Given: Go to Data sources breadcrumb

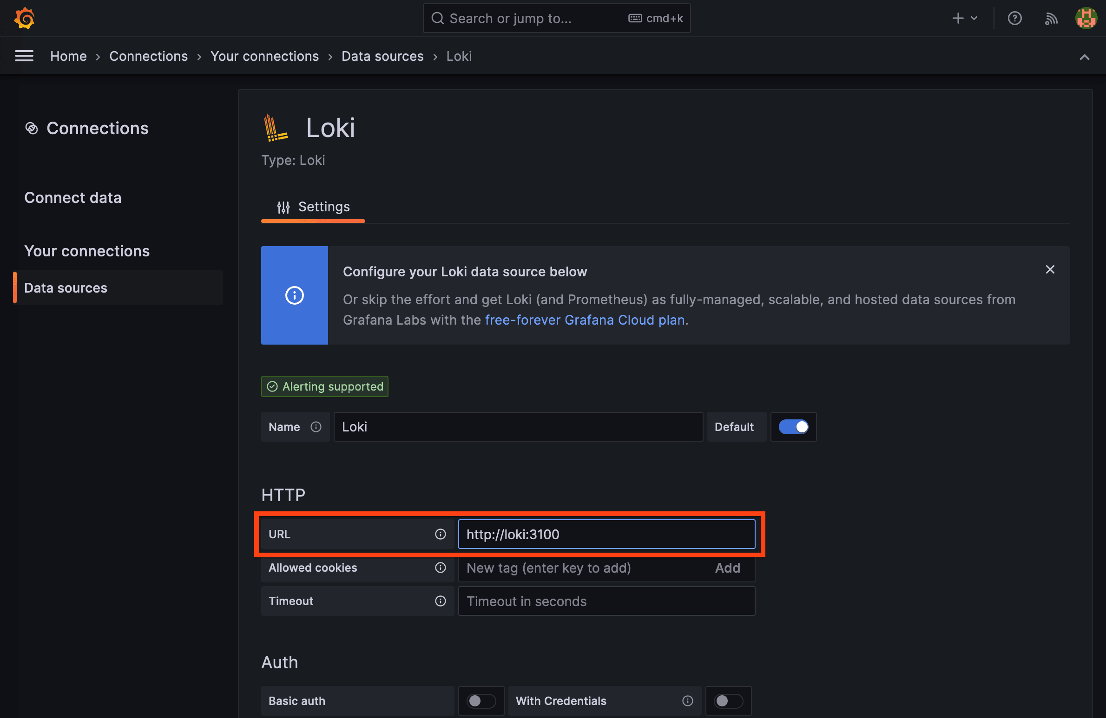Looking at the screenshot, I should pyautogui.click(x=382, y=56).
